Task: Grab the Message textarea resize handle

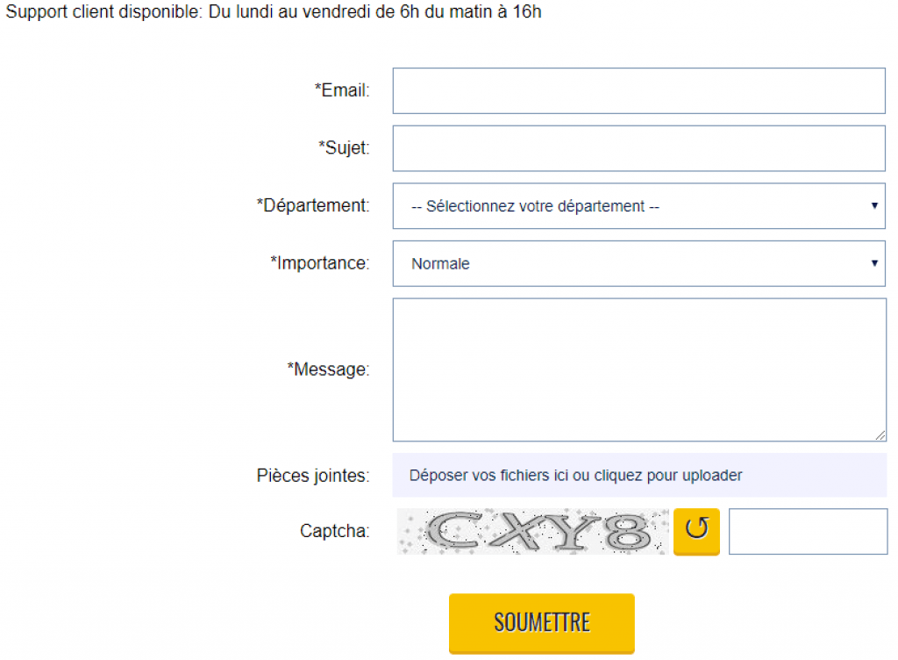Action: (880, 435)
